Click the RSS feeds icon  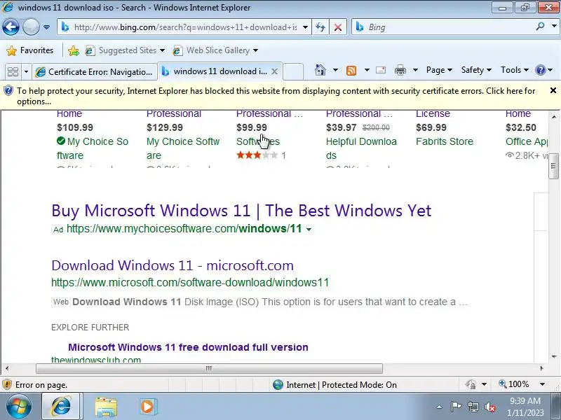click(351, 71)
